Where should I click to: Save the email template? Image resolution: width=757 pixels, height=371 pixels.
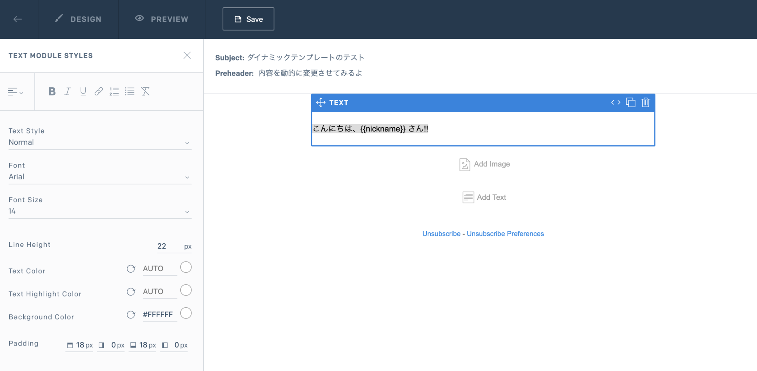[x=248, y=19]
